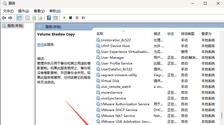224x125 pixels.
Task: Click 禁用 startup type of User Experience row
Action: [x=184, y=52]
